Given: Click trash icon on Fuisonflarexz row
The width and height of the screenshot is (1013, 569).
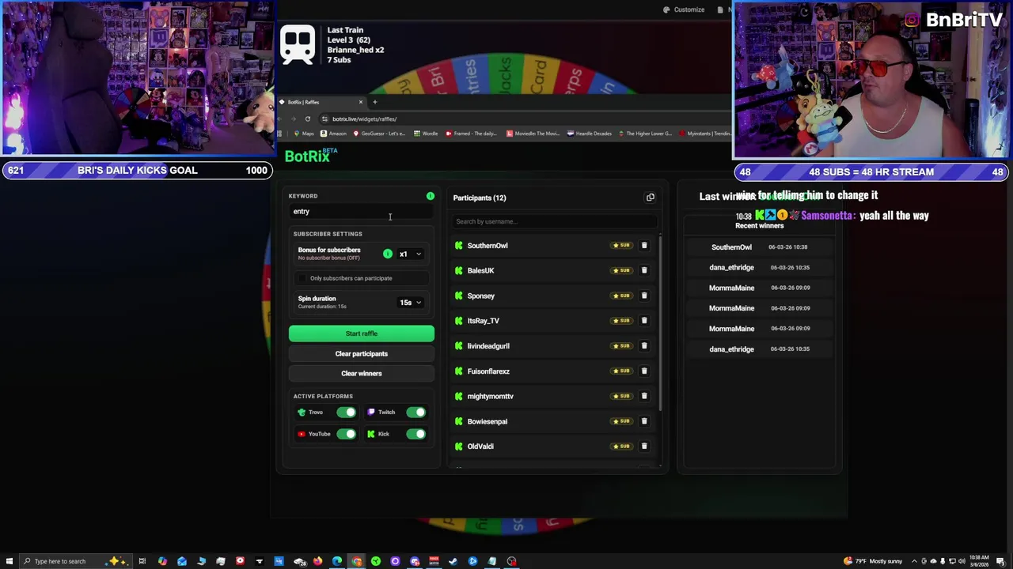Looking at the screenshot, I should (x=644, y=371).
